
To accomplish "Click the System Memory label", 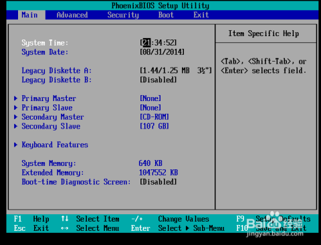I will pos(49,163).
